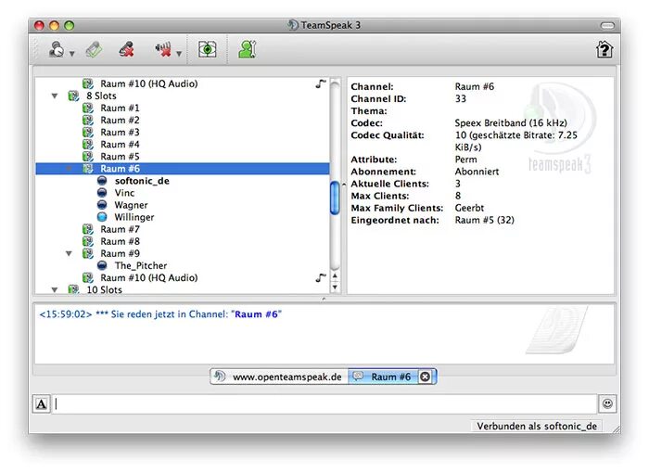Screen dimensions: 649x473
Task: Select the Raum #2 channel
Action: pyautogui.click(x=120, y=121)
